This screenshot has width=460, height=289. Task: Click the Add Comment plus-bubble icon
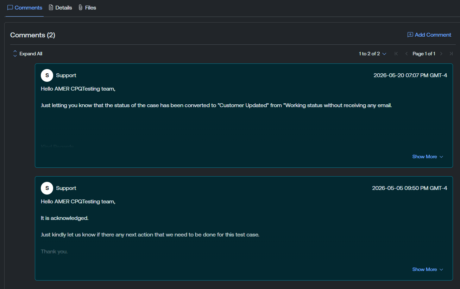pos(410,35)
